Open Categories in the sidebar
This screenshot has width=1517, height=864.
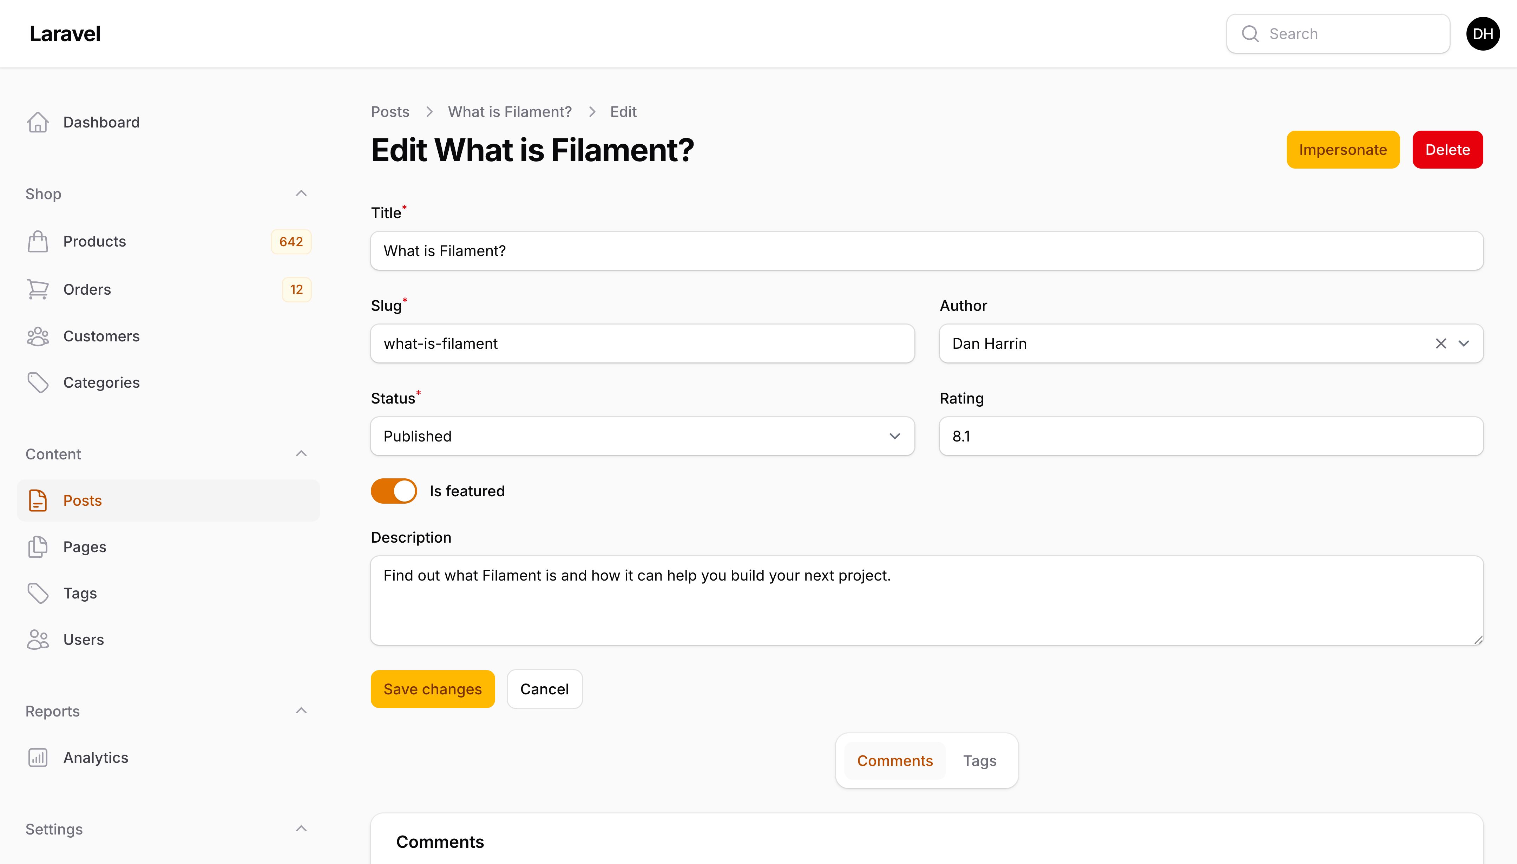point(169,383)
